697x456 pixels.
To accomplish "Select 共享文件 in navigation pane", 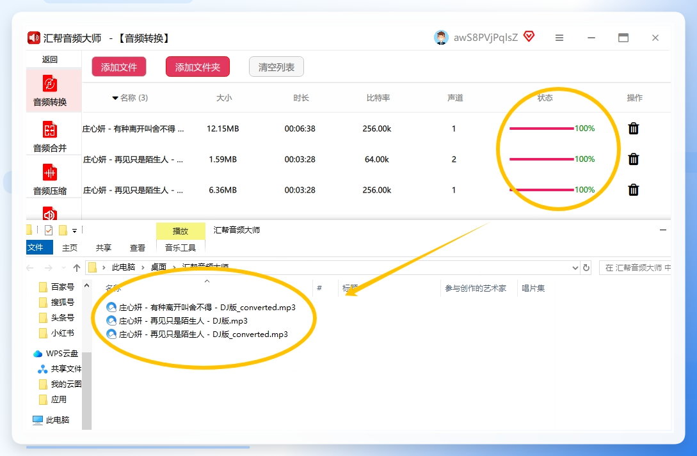I will tap(60, 368).
